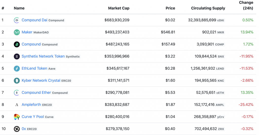Click the $311,141,571 market cap value
Screen dimensions: 259x135
pyautogui.click(x=119, y=80)
